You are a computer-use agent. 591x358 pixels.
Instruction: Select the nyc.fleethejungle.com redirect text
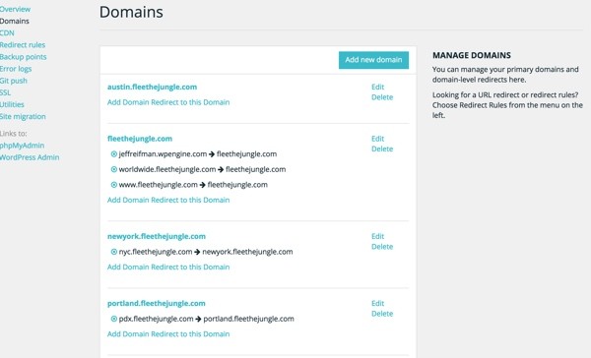206,252
